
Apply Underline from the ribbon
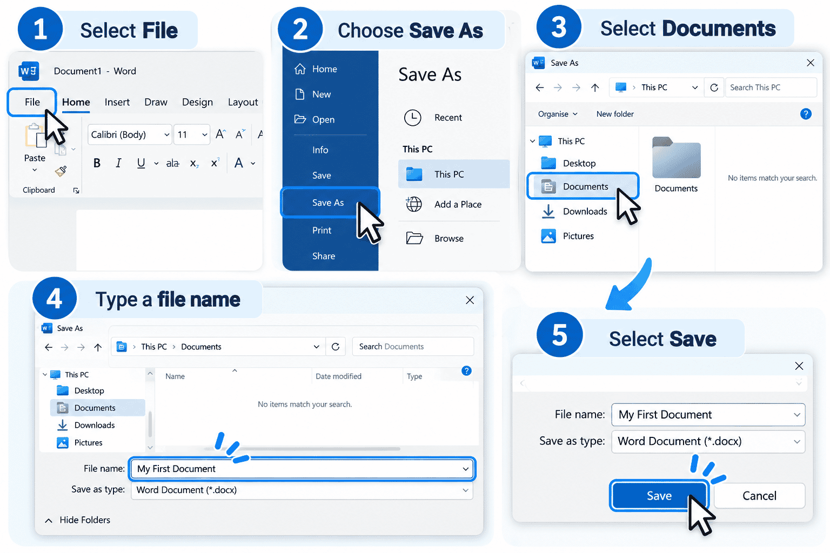pos(141,163)
